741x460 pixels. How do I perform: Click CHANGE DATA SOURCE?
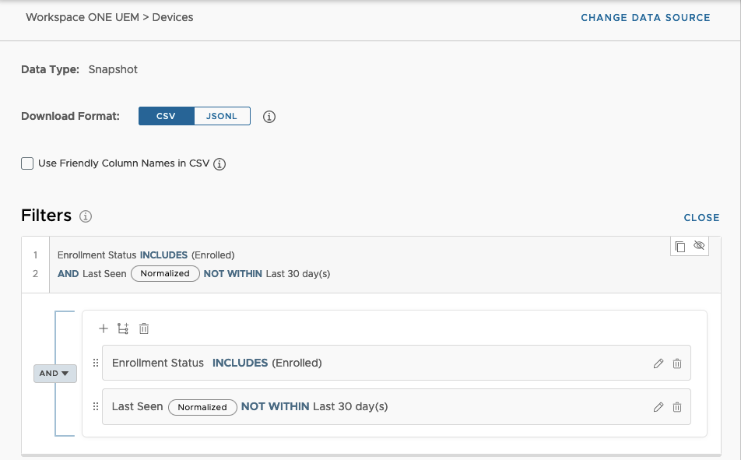(x=645, y=17)
